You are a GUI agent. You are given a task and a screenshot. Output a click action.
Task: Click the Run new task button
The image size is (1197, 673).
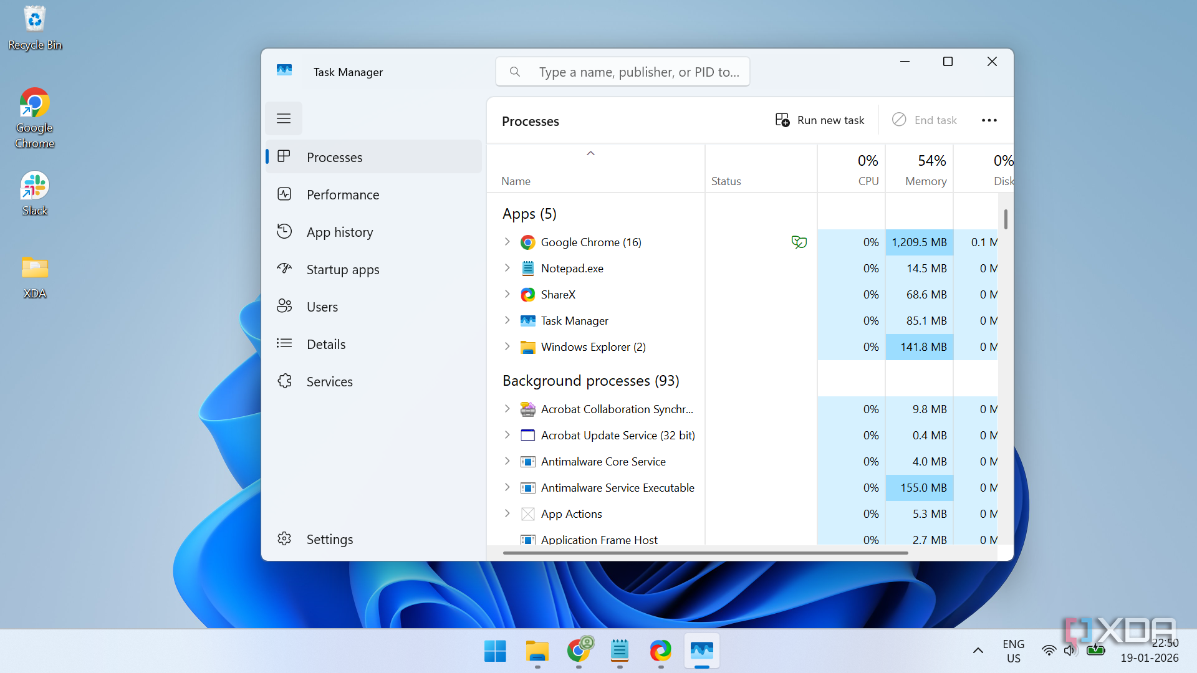coord(819,120)
